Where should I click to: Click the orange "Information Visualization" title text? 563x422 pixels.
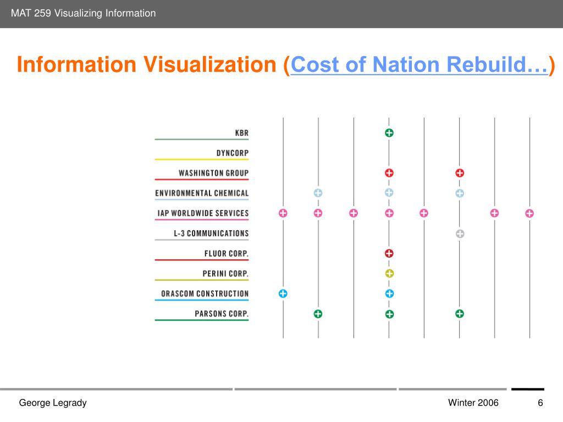[146, 65]
